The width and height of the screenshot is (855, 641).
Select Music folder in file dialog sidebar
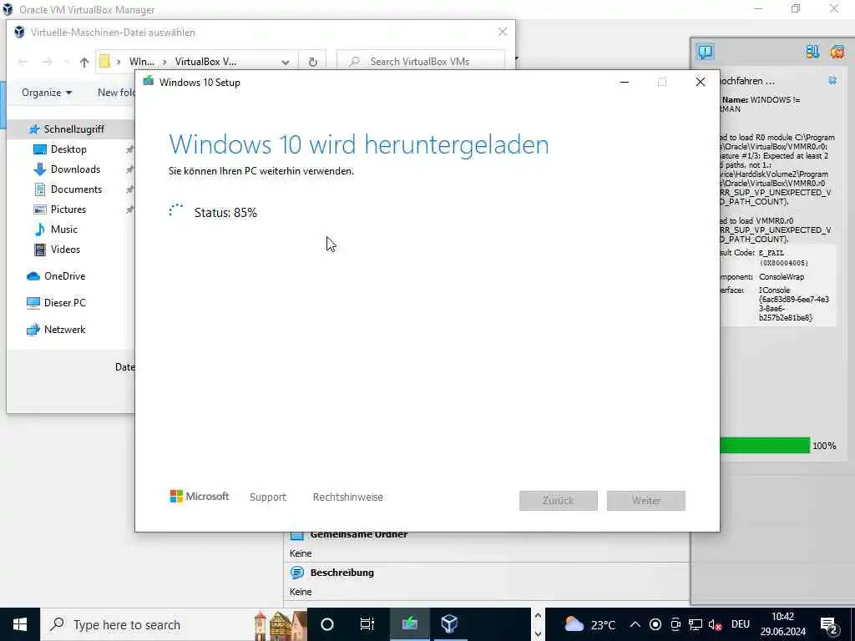pyautogui.click(x=63, y=230)
